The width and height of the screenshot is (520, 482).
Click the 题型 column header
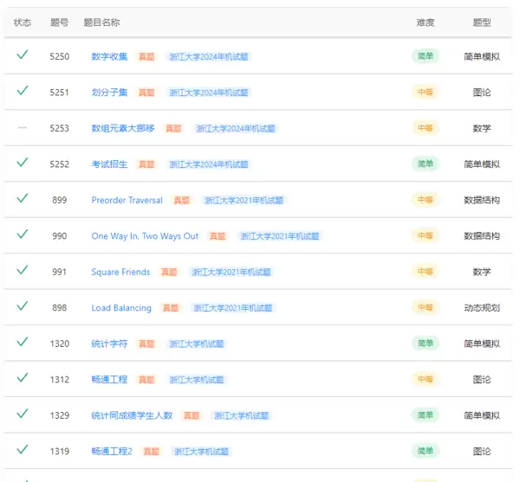pos(482,22)
